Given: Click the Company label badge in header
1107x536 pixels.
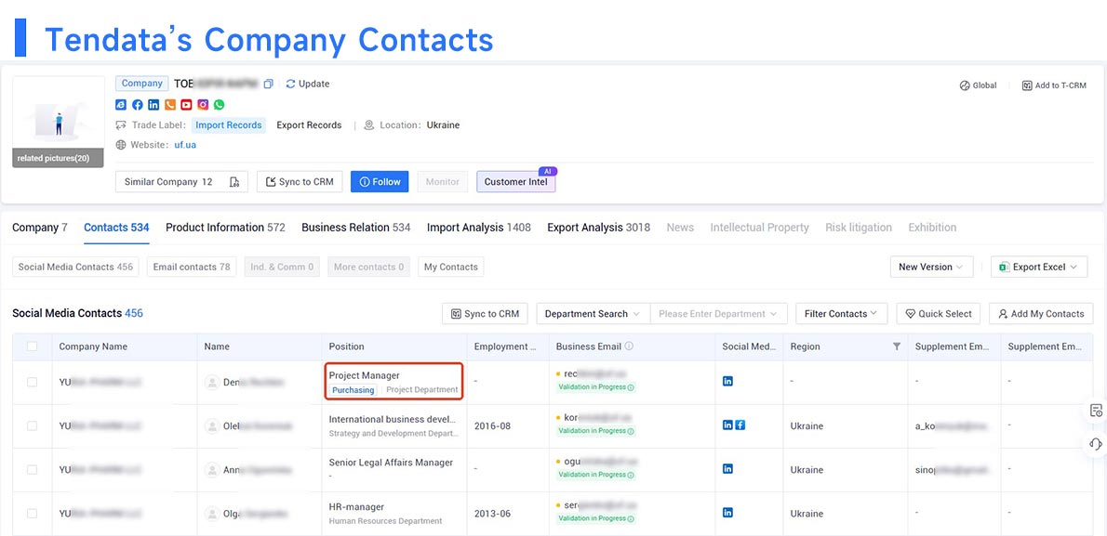Looking at the screenshot, I should 142,84.
